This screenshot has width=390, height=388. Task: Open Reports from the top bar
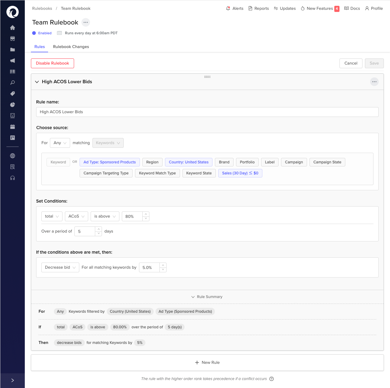(259, 9)
